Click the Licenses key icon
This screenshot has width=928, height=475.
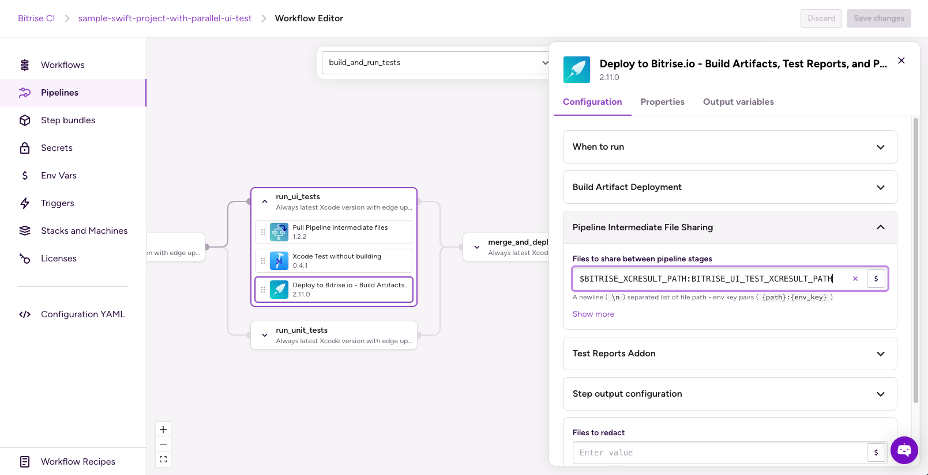click(x=25, y=259)
